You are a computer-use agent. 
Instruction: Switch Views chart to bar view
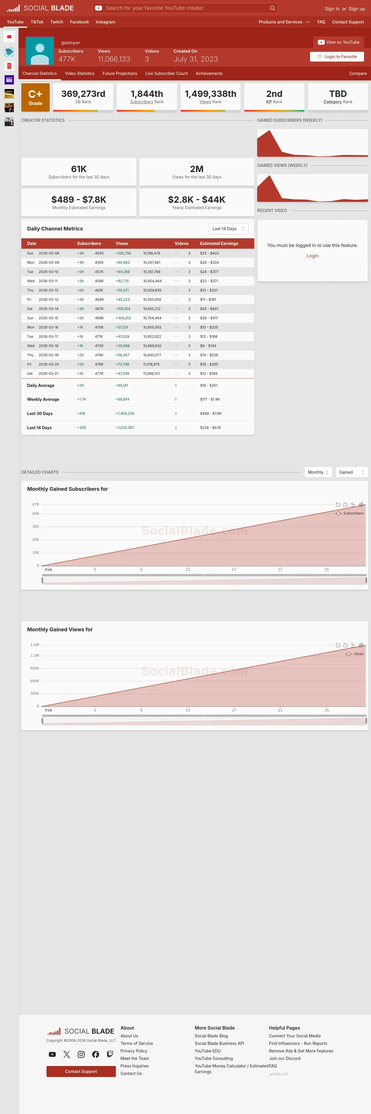361,645
